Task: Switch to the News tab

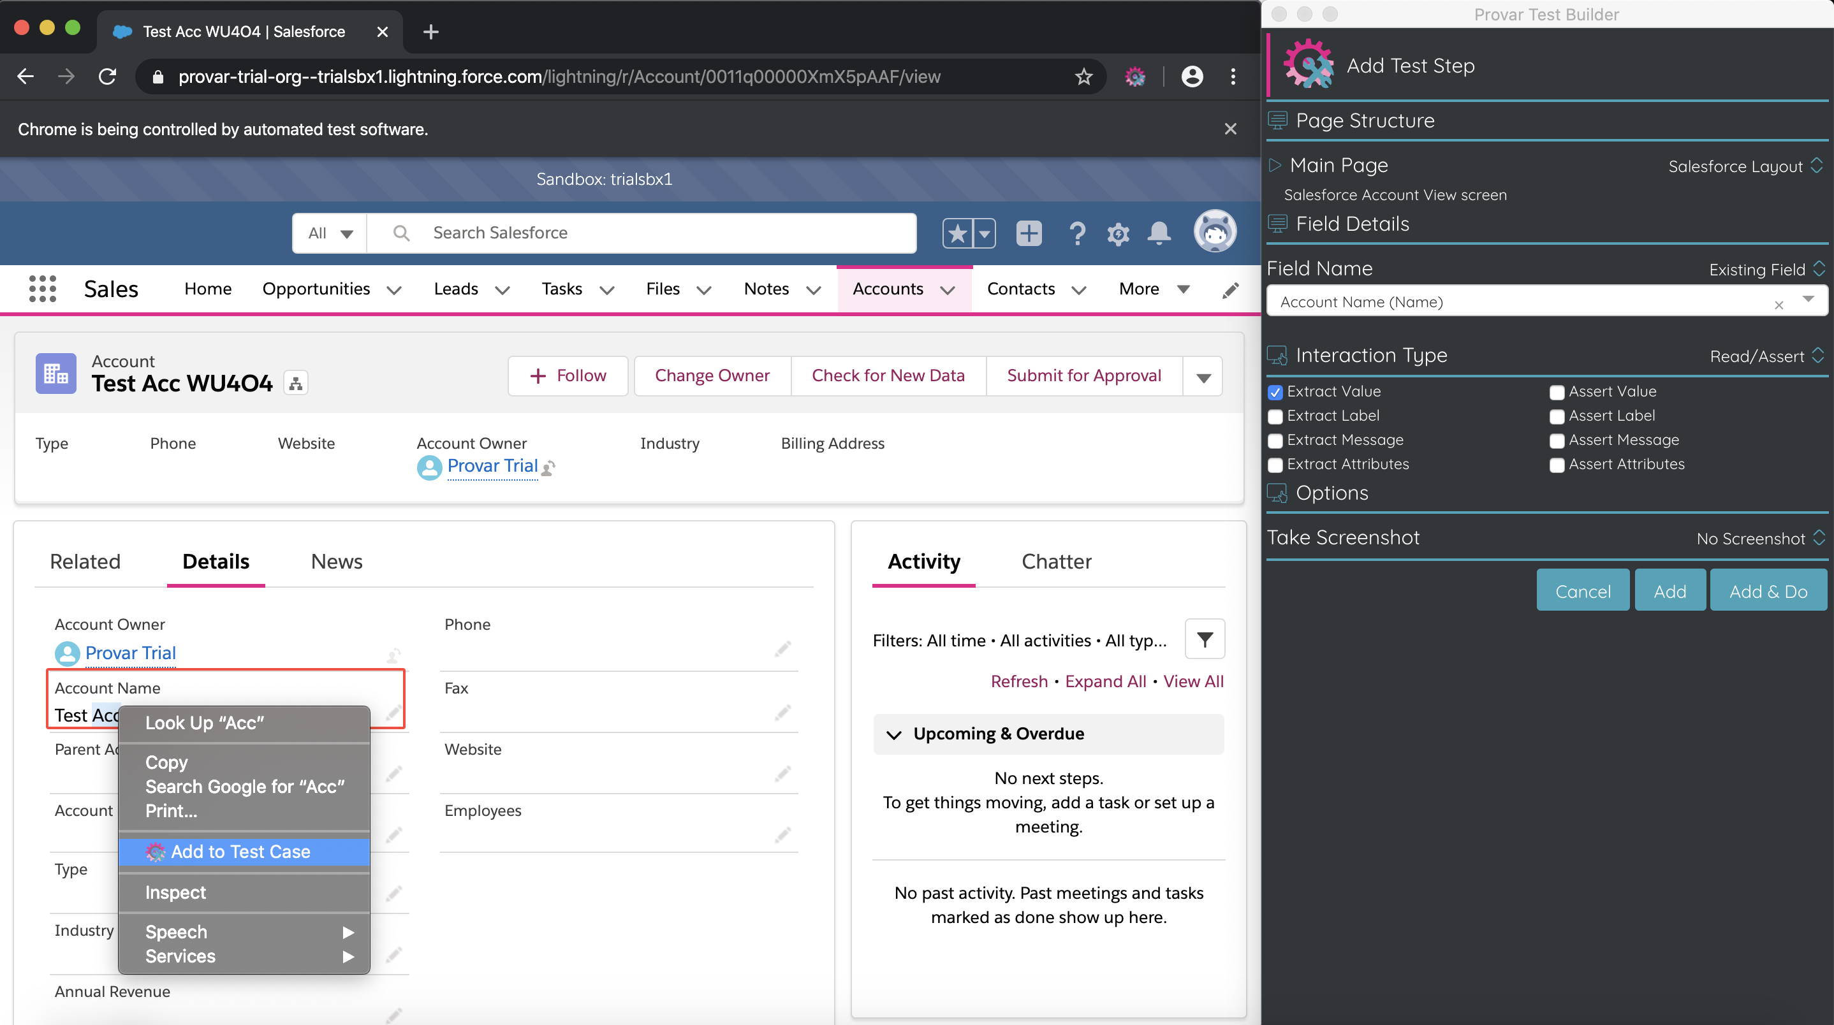Action: (336, 561)
